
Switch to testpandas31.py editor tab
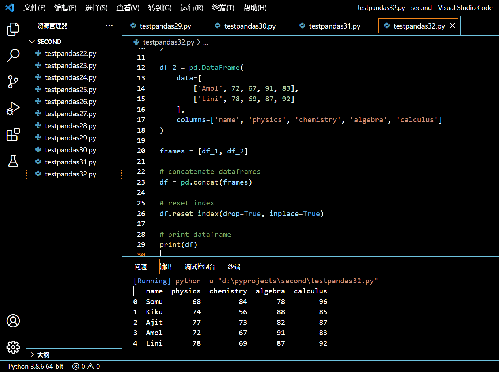[334, 26]
